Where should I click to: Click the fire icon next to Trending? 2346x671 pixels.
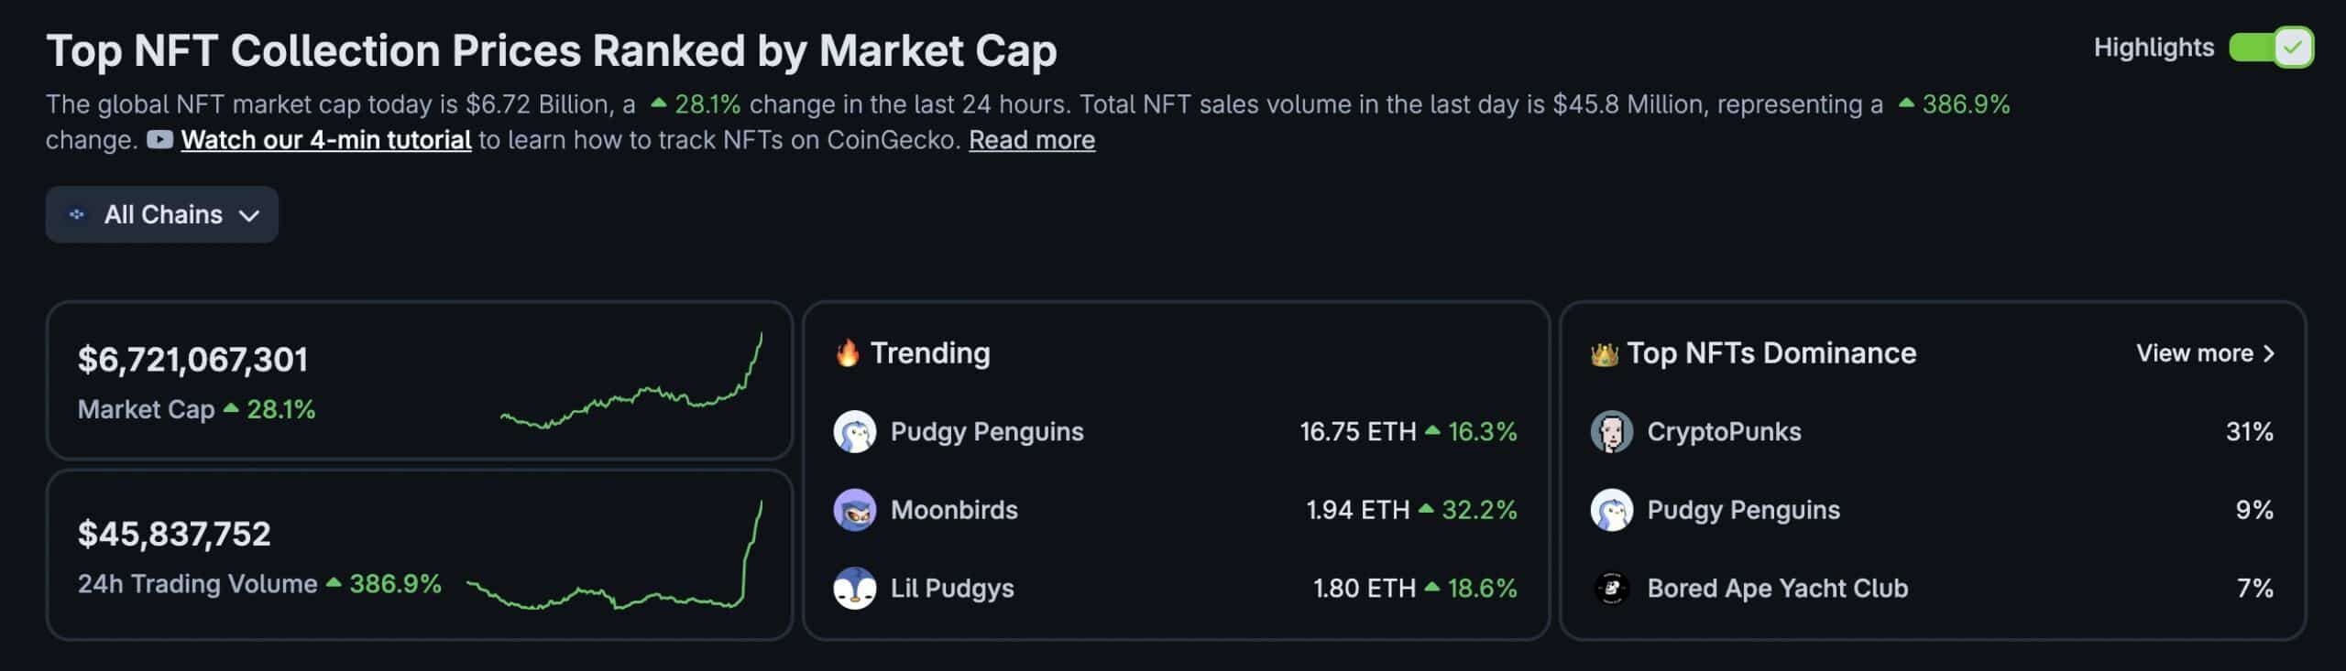[848, 353]
